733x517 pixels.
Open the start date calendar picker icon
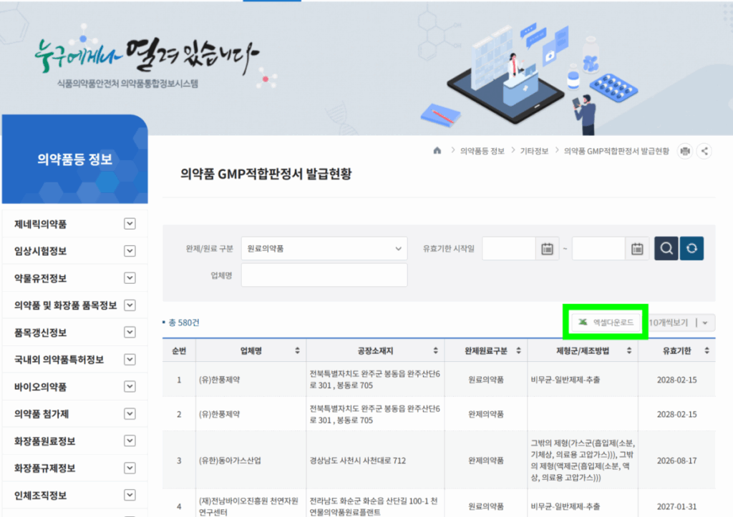coord(547,249)
